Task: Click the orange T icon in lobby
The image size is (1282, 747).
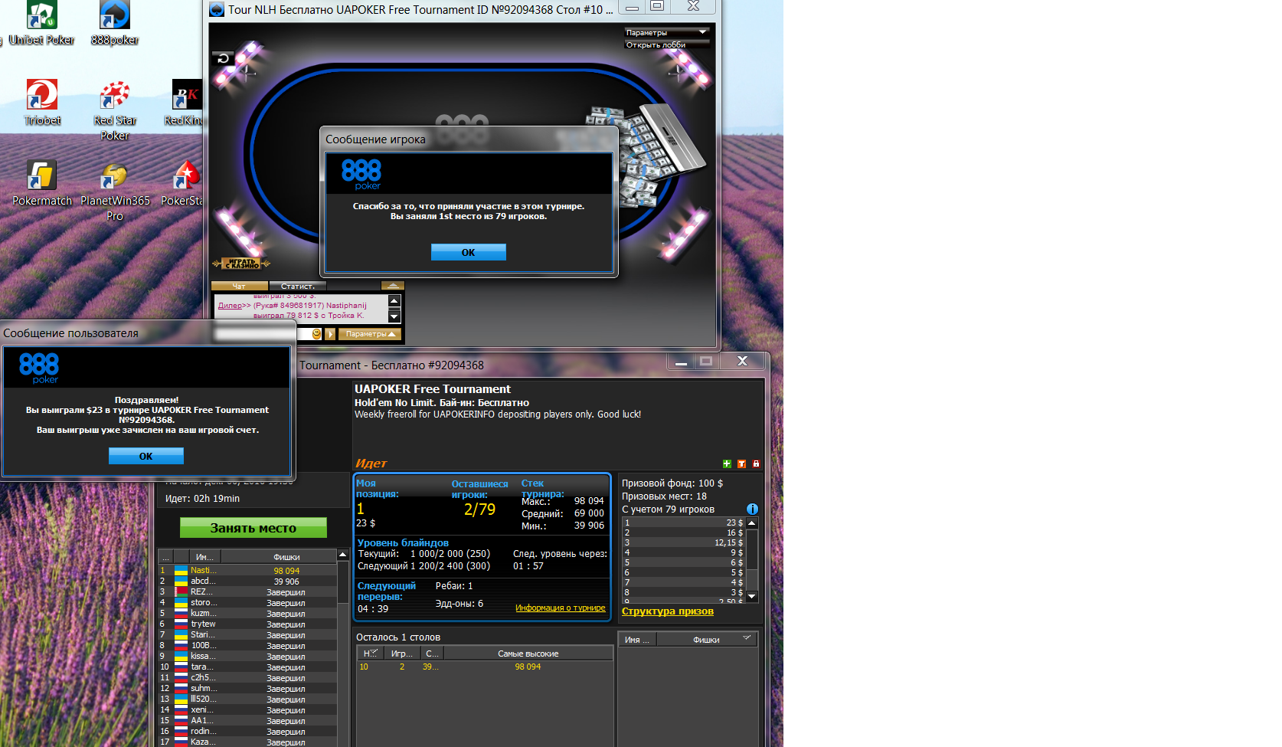Action: click(741, 464)
